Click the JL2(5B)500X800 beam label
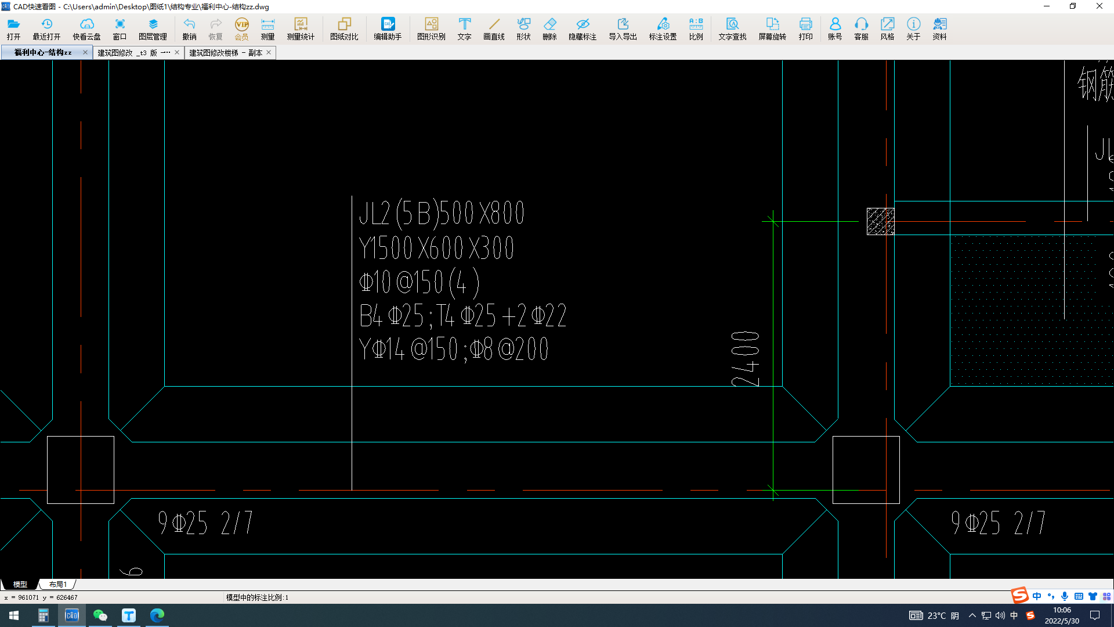The image size is (1114, 627). (442, 213)
